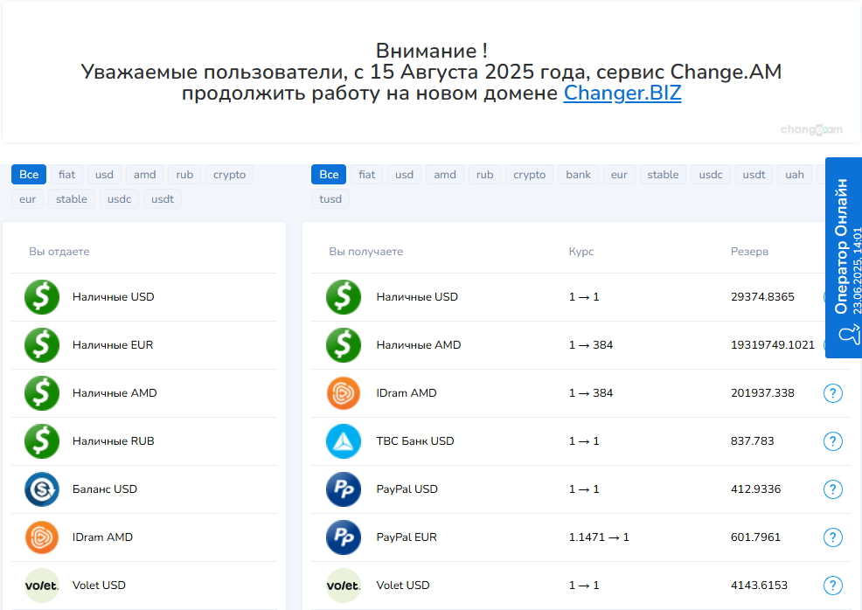Select left 'stable' filter tag
The width and height of the screenshot is (862, 610).
[x=72, y=199]
